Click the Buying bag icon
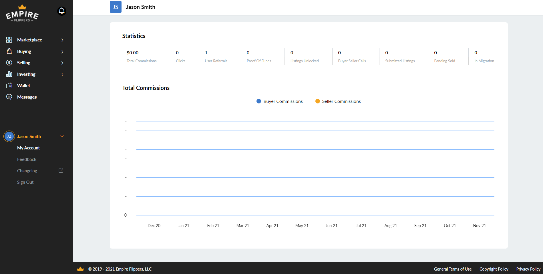The width and height of the screenshot is (543, 274). [x=9, y=51]
